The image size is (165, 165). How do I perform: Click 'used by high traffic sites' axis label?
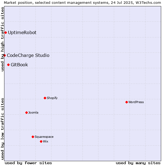(x=2, y=39)
